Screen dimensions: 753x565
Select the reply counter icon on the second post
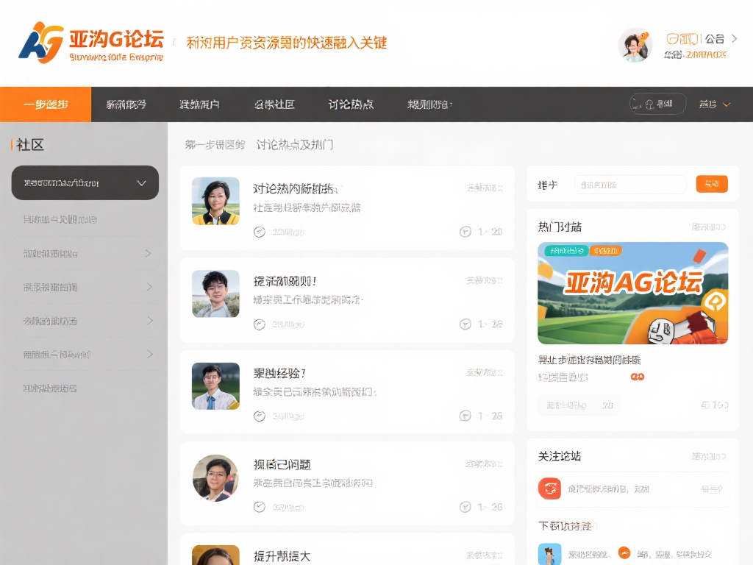[464, 324]
